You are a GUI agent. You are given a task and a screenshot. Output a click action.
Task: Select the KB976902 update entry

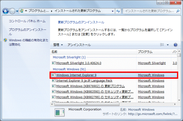pyautogui.click(x=91, y=86)
